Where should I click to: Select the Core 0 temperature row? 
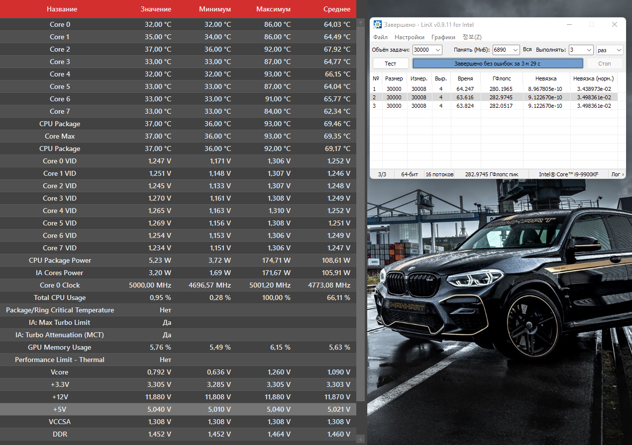pos(178,24)
